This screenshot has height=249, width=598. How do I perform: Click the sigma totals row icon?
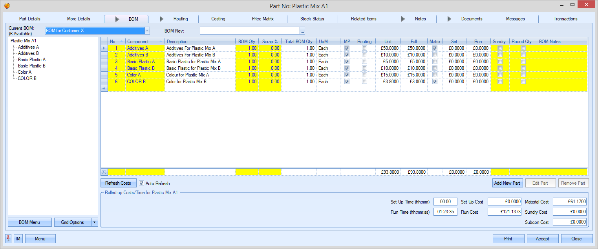click(104, 172)
